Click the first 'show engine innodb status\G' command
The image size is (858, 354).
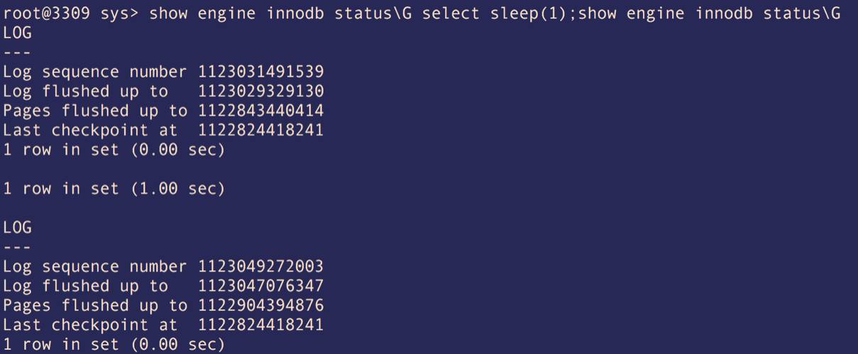(x=282, y=15)
